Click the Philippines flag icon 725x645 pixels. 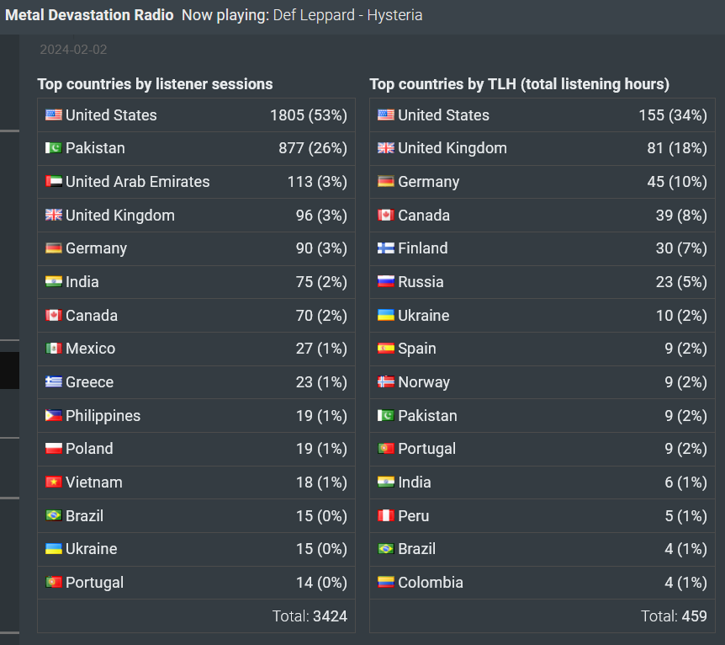[x=54, y=415]
